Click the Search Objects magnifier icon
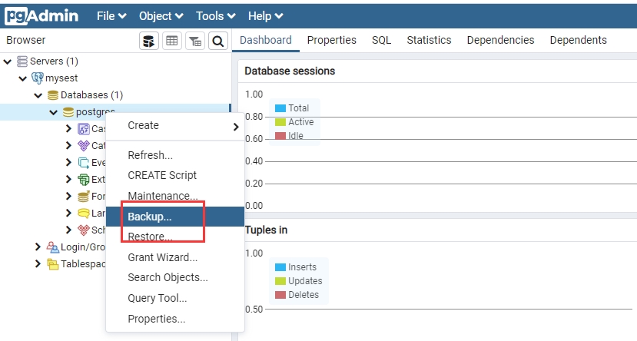637x341 pixels. pyautogui.click(x=218, y=41)
